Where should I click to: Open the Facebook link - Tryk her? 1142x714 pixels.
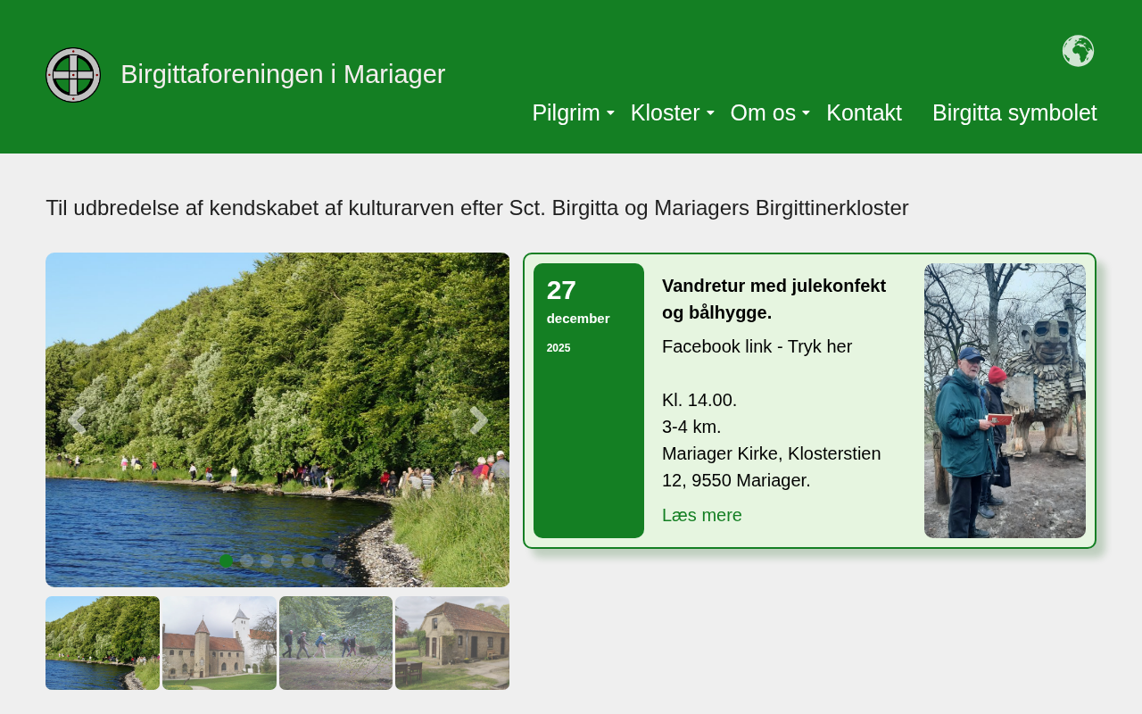757,346
